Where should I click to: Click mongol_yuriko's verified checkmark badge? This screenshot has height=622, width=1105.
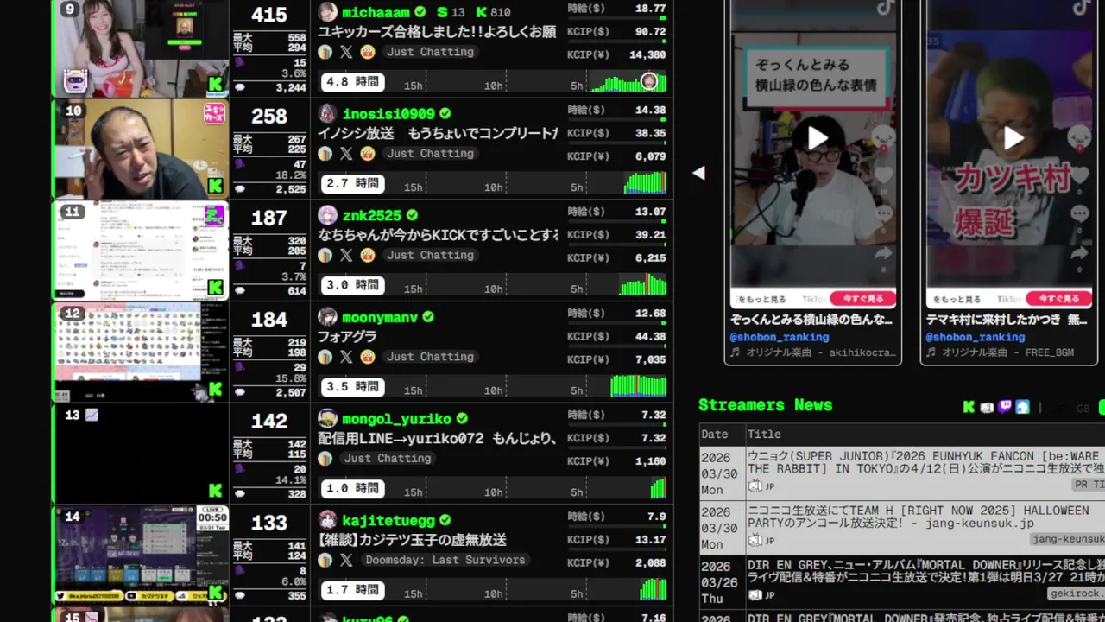(462, 419)
